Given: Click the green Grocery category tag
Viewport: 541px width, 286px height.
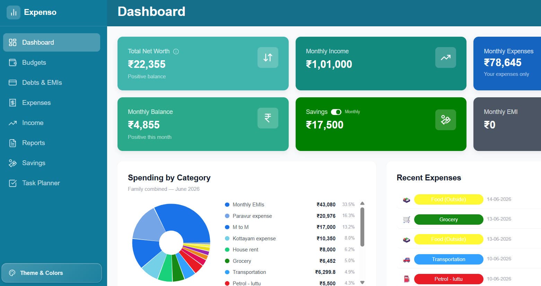Looking at the screenshot, I should click(448, 220).
